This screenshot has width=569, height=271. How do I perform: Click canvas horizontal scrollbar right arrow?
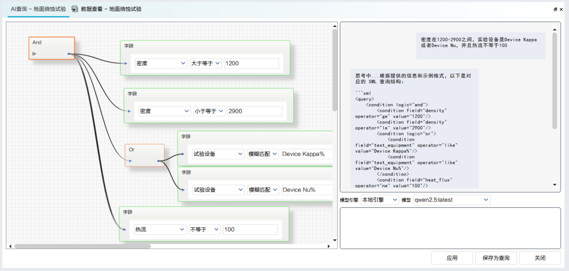pyautogui.click(x=329, y=246)
